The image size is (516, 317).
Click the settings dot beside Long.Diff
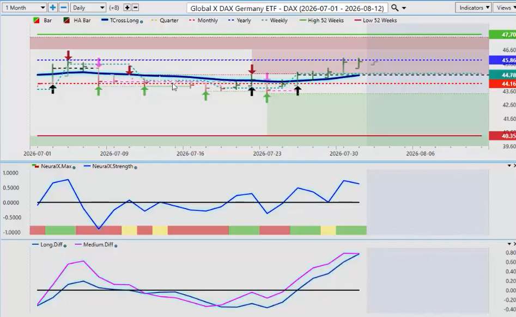[x=65, y=246]
